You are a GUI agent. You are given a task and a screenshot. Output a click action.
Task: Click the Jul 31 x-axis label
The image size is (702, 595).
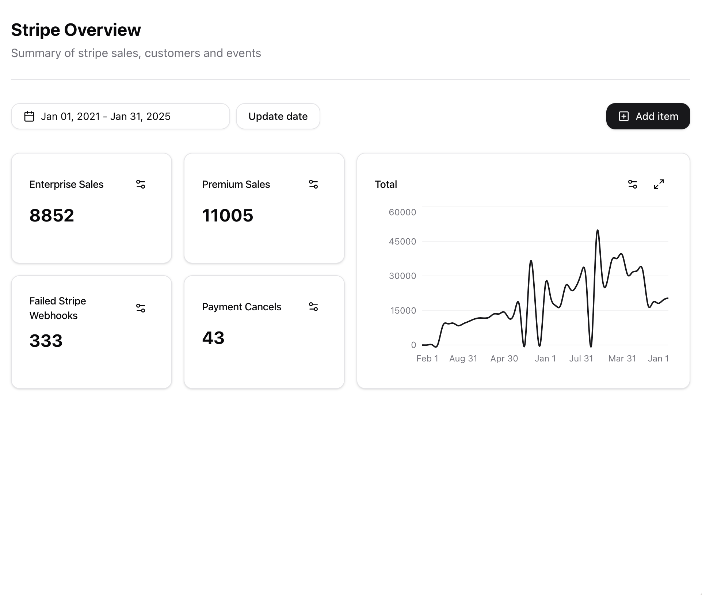[x=581, y=359]
